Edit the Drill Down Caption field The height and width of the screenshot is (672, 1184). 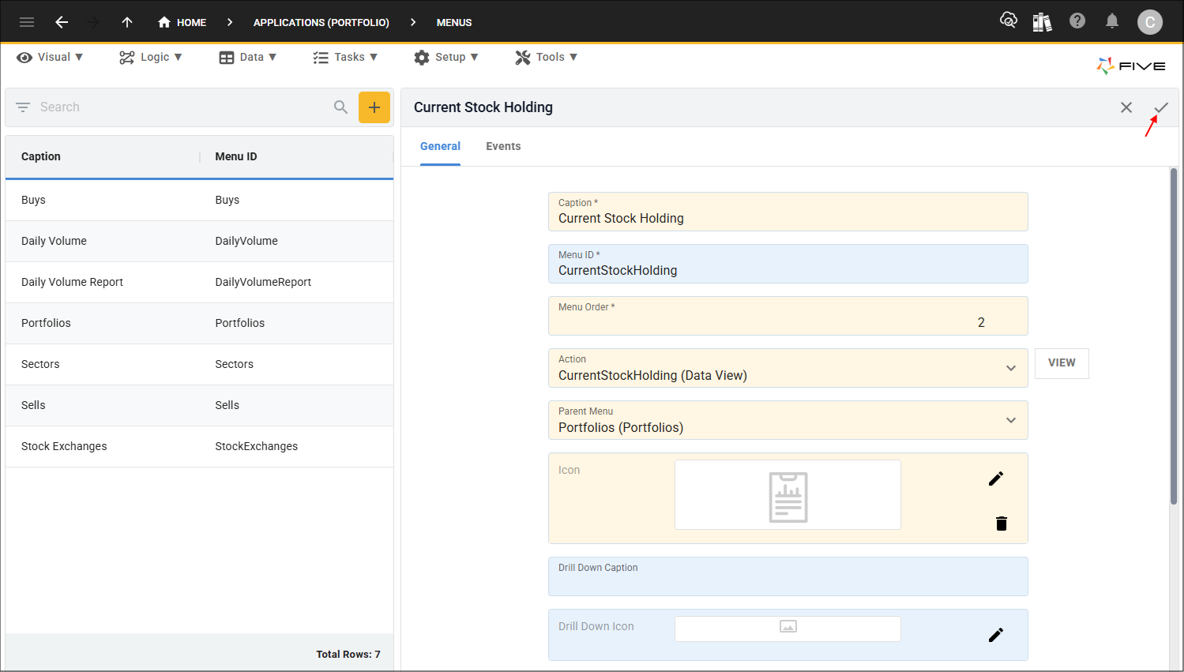point(788,576)
